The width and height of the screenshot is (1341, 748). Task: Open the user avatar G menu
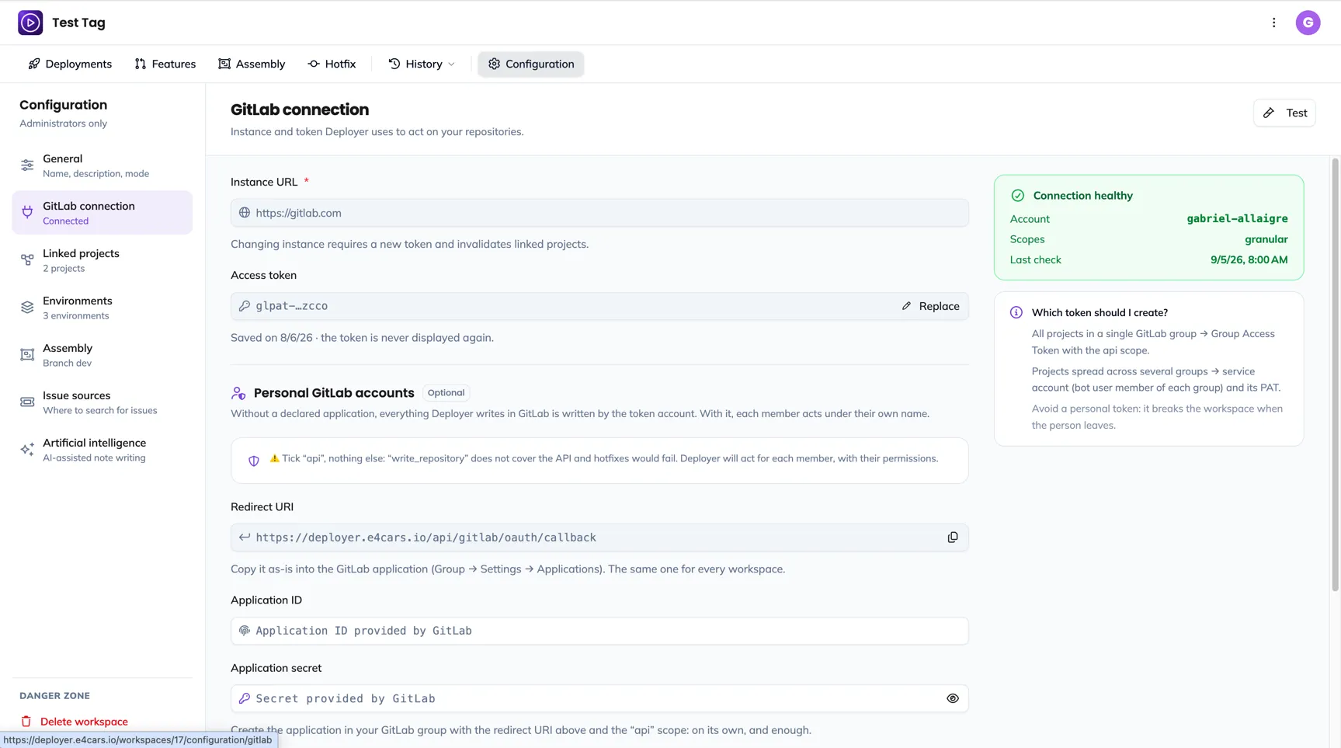(1308, 23)
